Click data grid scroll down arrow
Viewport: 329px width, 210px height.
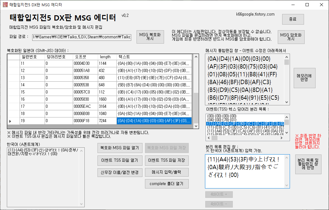tap(196, 126)
